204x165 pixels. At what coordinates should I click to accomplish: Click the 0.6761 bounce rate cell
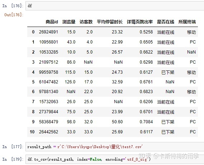pyautogui.click(x=146, y=82)
